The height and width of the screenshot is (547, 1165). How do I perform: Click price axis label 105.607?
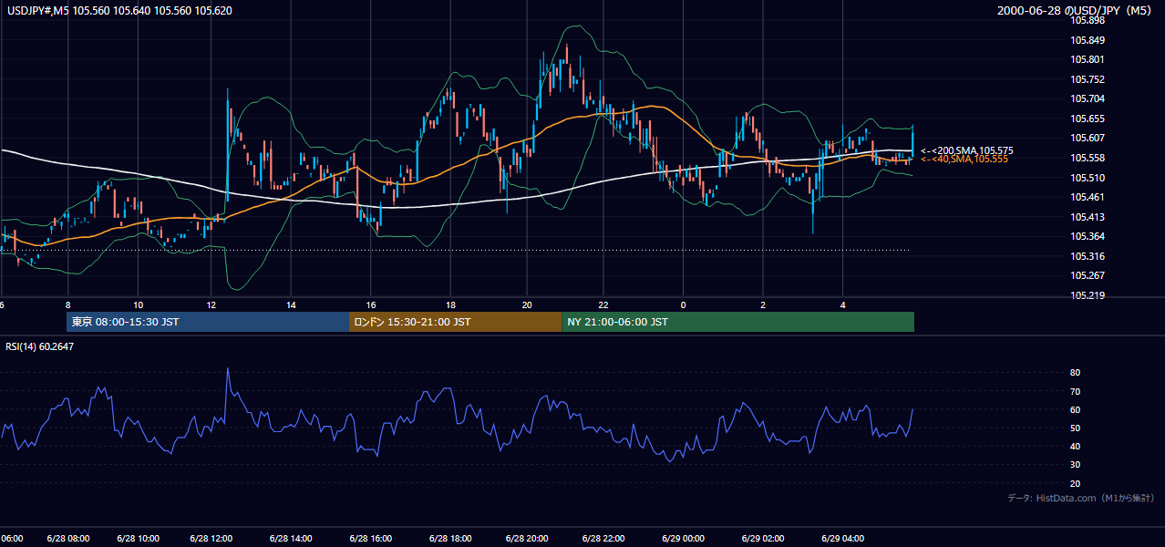click(x=1088, y=139)
